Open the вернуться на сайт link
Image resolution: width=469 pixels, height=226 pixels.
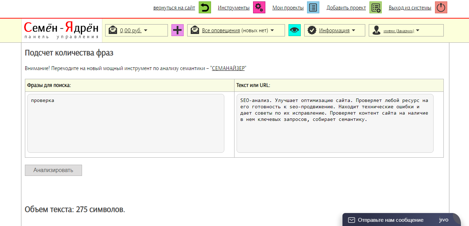tap(174, 8)
